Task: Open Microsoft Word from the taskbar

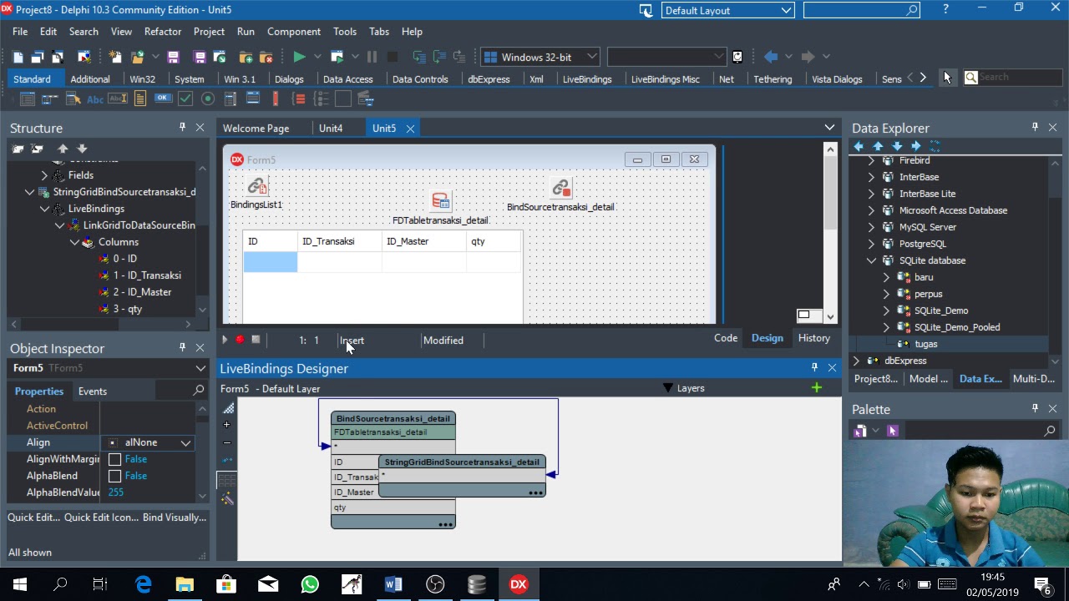Action: (x=393, y=584)
